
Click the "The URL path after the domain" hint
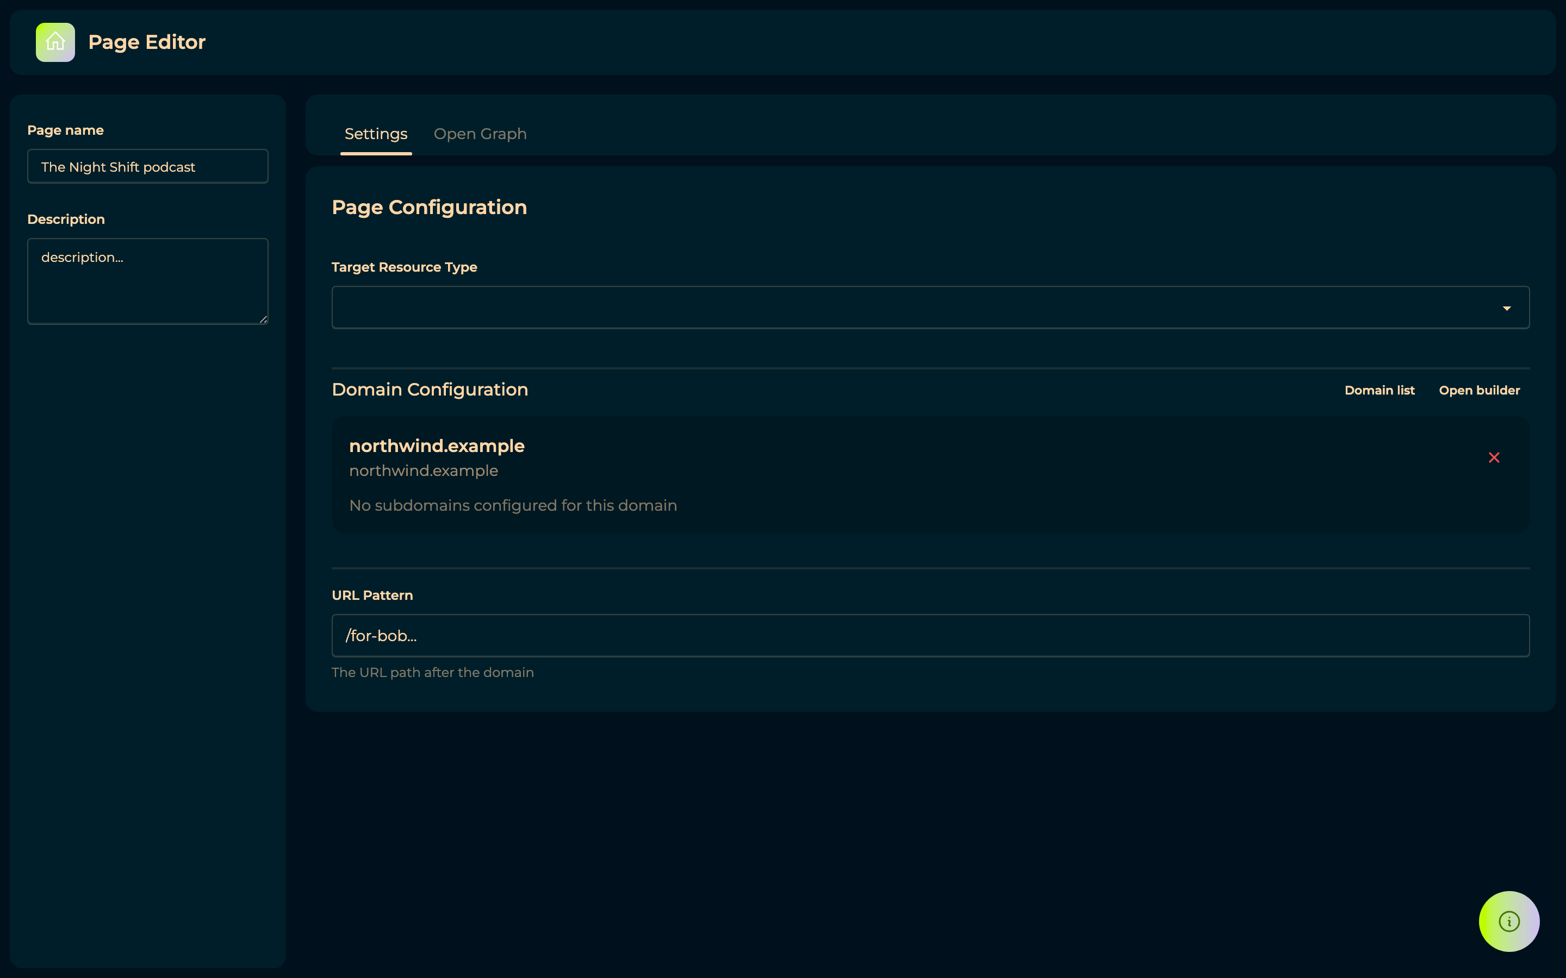point(433,673)
